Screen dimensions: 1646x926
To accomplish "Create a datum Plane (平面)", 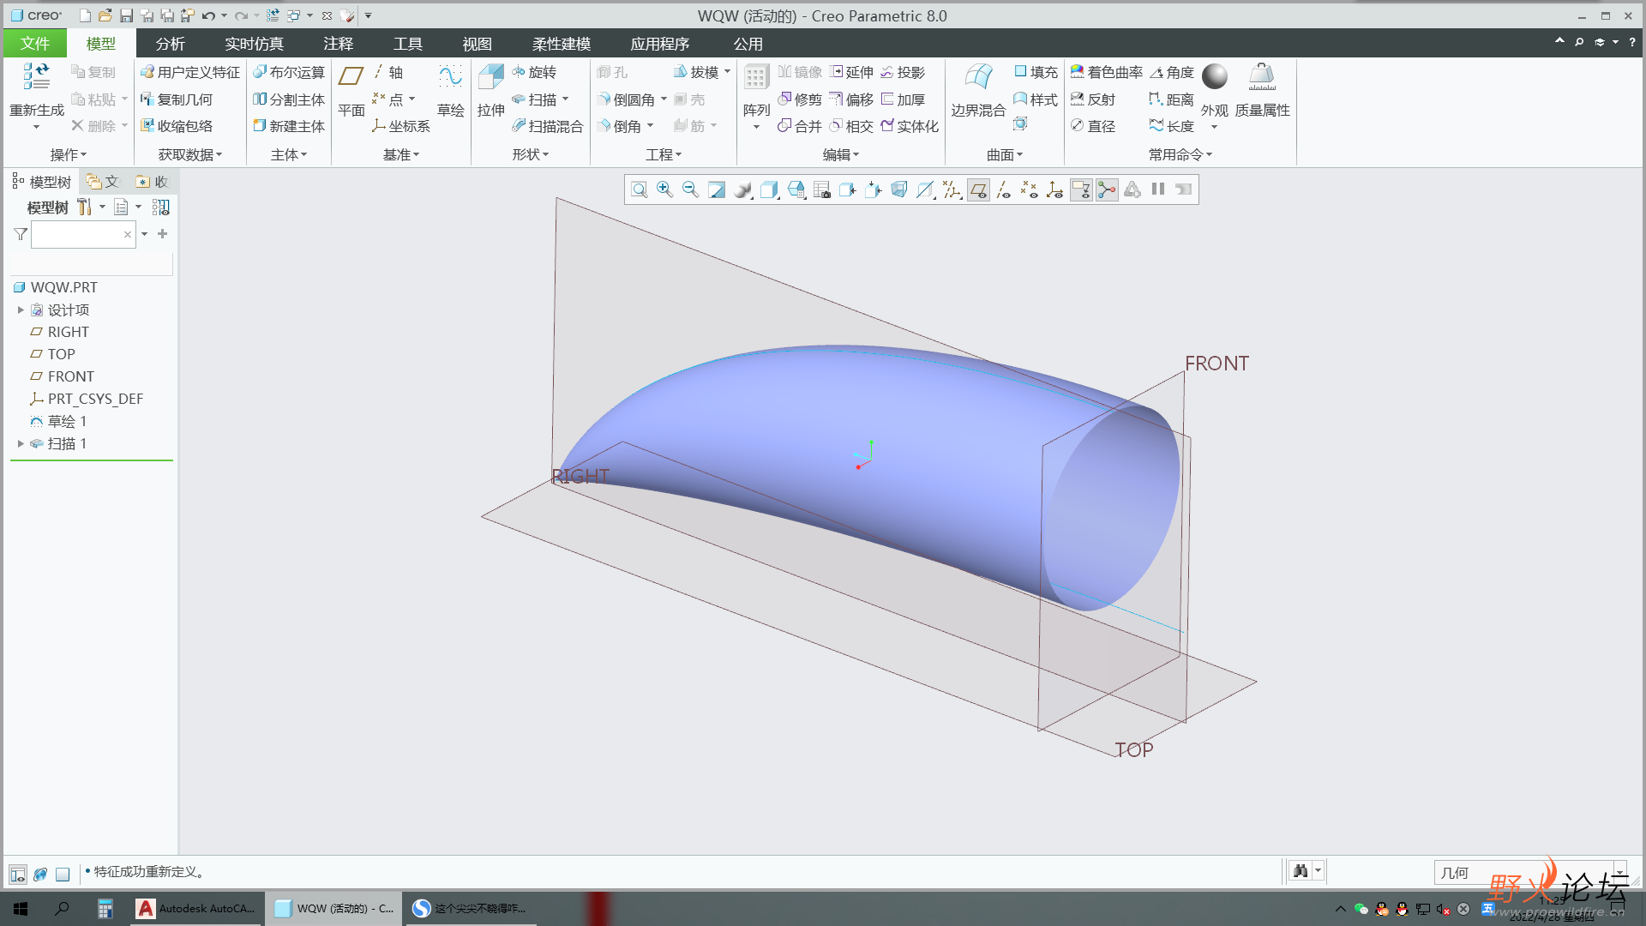I will pyautogui.click(x=351, y=89).
